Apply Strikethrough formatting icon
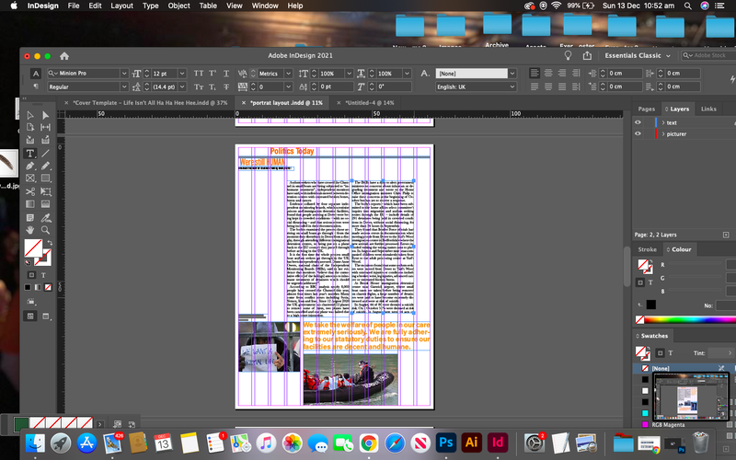Image resolution: width=736 pixels, height=460 pixels. tap(226, 86)
